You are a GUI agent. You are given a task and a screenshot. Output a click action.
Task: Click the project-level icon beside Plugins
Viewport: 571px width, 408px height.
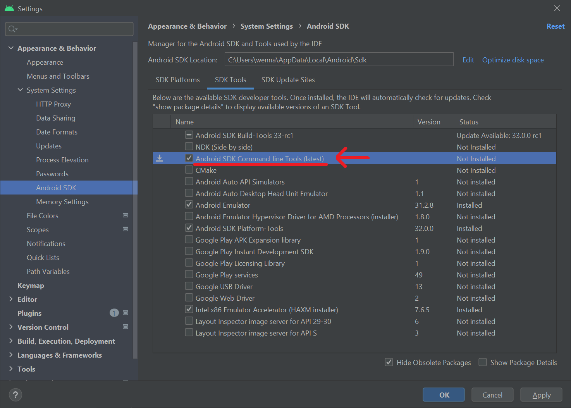tap(126, 313)
